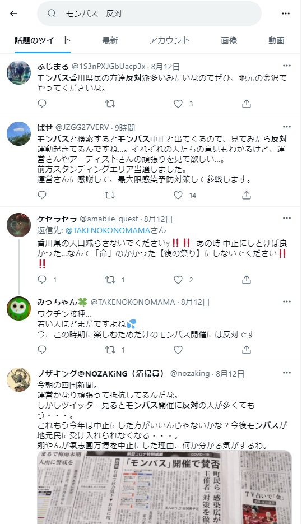This screenshot has width=302, height=524.
Task: Switch to the 最新 tab
Action: 110,40
